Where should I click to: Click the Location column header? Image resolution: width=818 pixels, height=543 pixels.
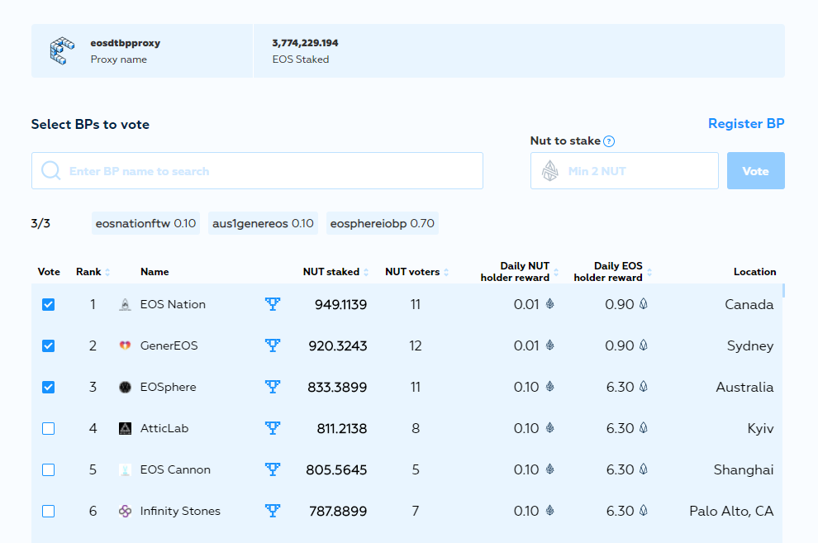pyautogui.click(x=755, y=272)
